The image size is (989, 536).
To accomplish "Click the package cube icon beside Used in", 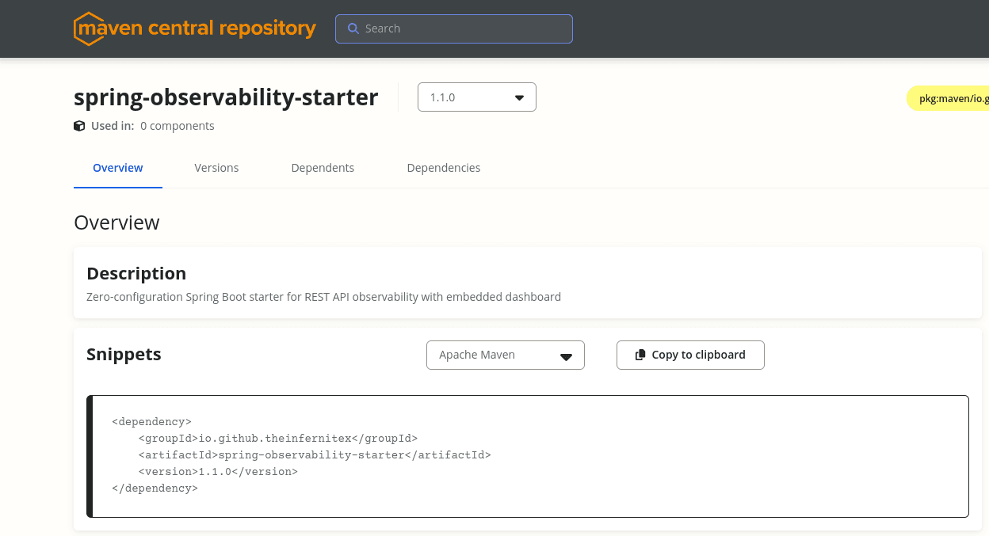I will click(79, 126).
